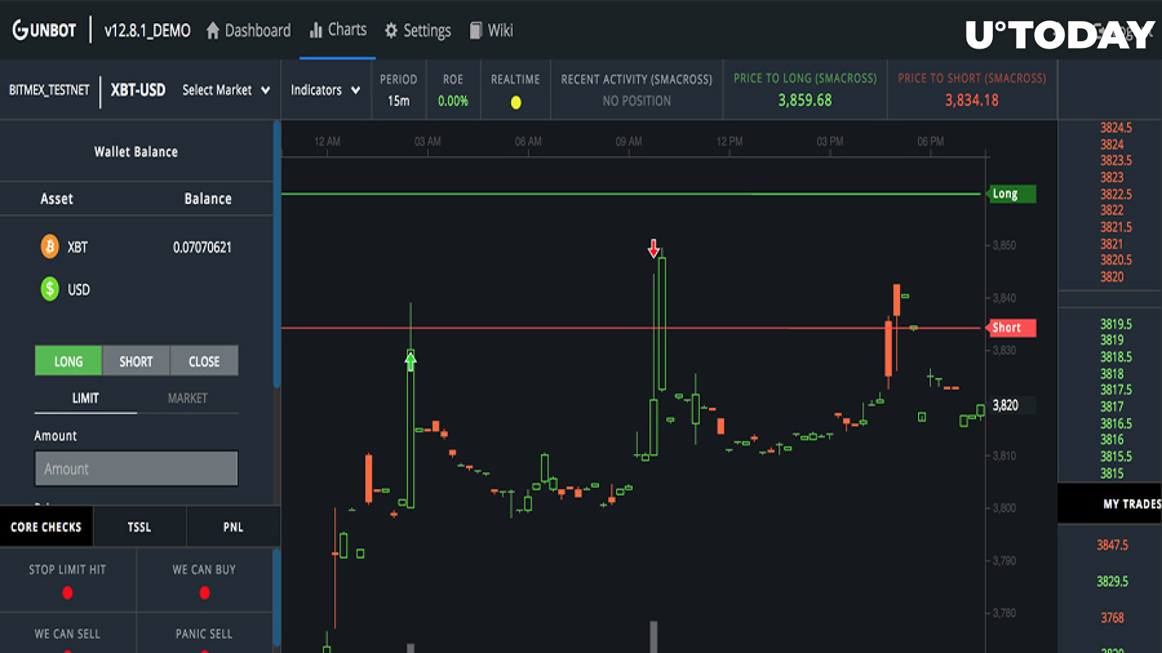
Task: Click the WE CAN SELL check label
Action: coord(68,634)
